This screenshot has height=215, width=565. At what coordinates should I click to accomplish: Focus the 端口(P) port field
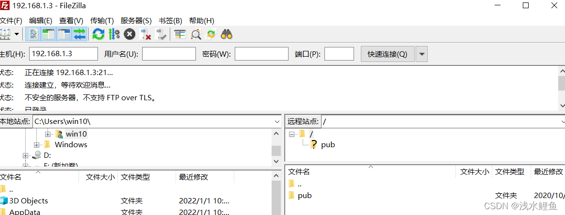[339, 54]
